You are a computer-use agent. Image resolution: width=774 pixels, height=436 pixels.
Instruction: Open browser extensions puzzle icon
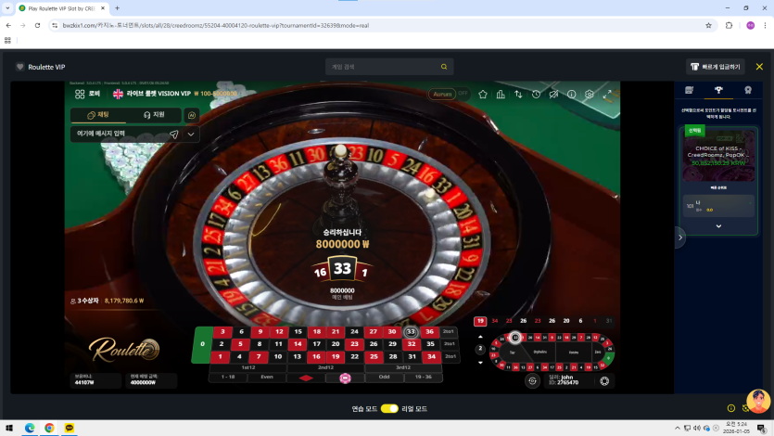pos(729,25)
